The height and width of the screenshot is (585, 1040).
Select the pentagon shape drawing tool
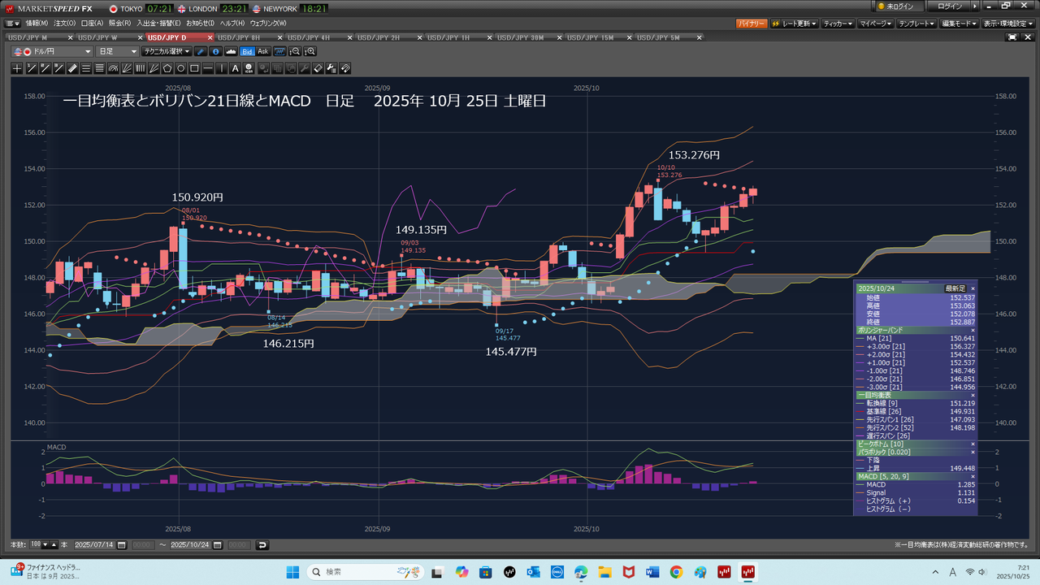click(167, 68)
